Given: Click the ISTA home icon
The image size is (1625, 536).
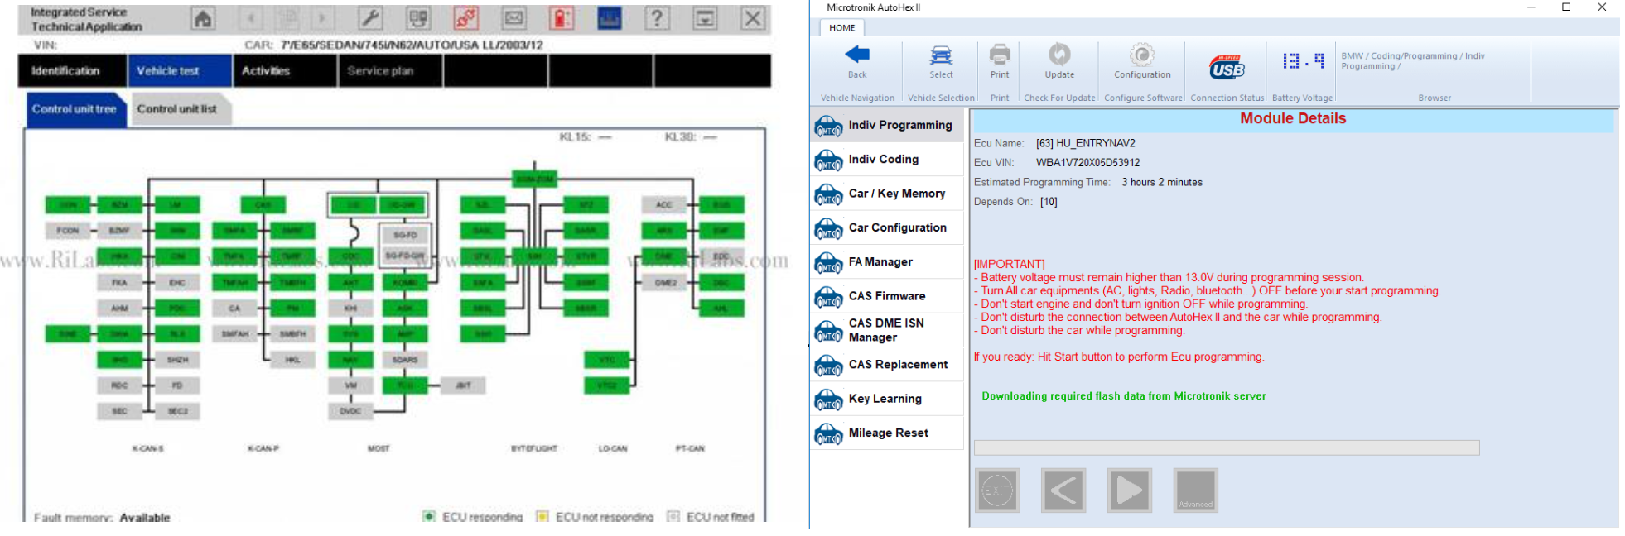Looking at the screenshot, I should coord(203,18).
